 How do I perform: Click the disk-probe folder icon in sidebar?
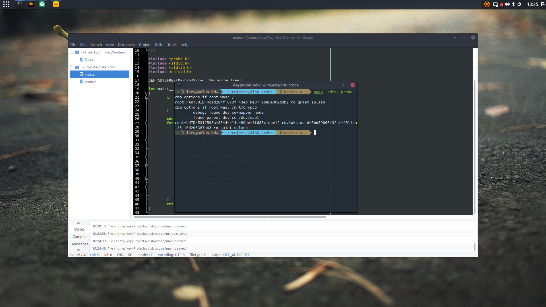click(77, 67)
